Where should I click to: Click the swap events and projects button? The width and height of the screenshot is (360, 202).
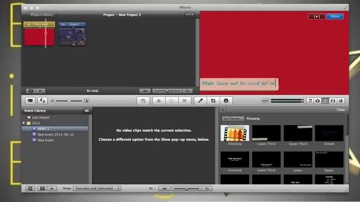[43, 101]
